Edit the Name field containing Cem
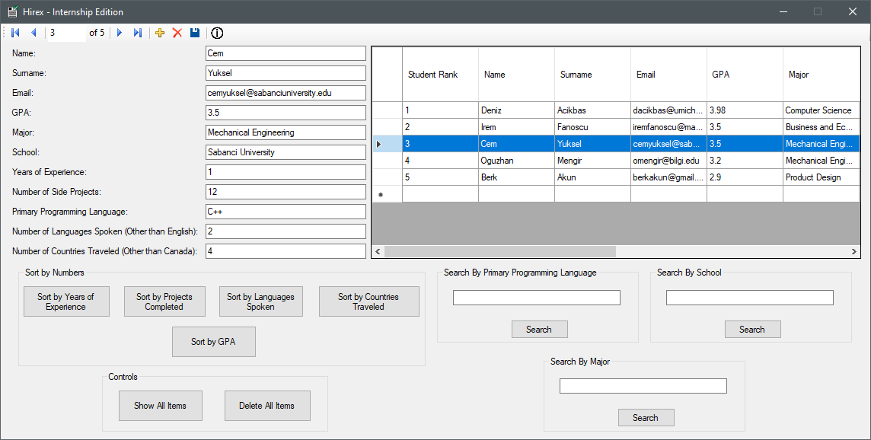871x440 pixels. [x=286, y=53]
